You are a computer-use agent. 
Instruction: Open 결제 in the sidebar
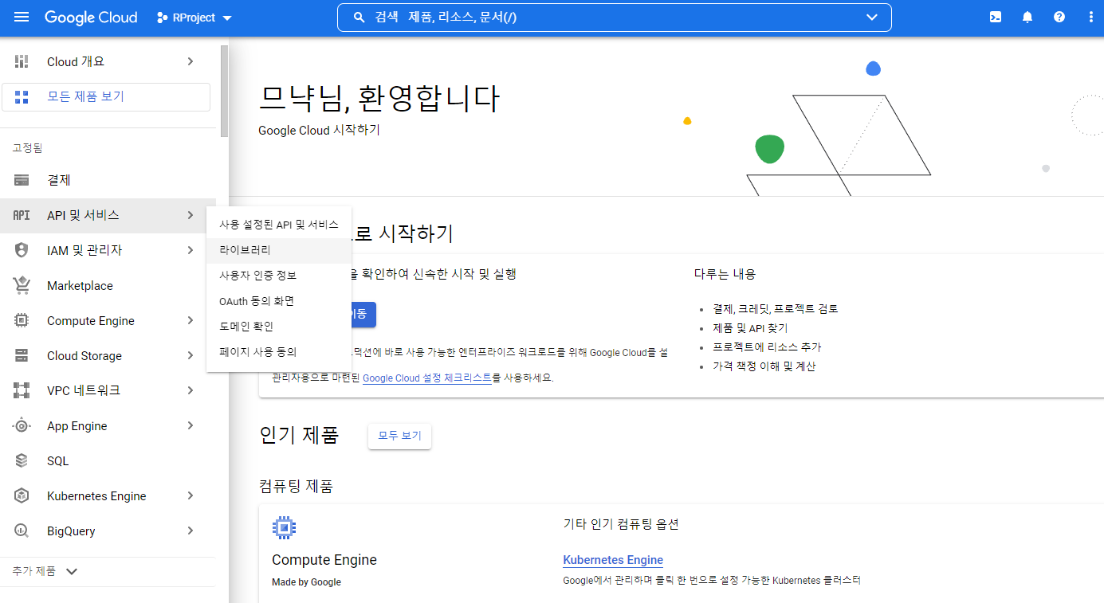click(x=108, y=180)
